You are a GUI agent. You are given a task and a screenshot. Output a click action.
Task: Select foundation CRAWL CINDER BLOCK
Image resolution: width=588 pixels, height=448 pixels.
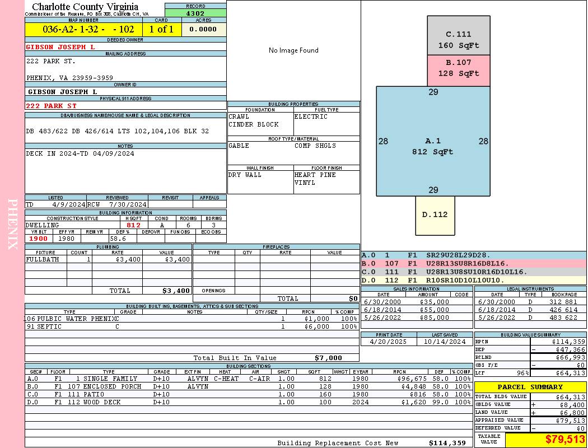(254, 120)
